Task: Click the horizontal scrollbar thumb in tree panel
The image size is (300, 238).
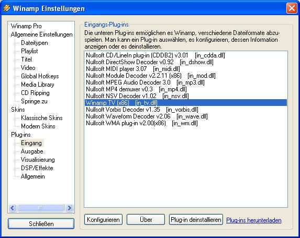Action: [40, 208]
